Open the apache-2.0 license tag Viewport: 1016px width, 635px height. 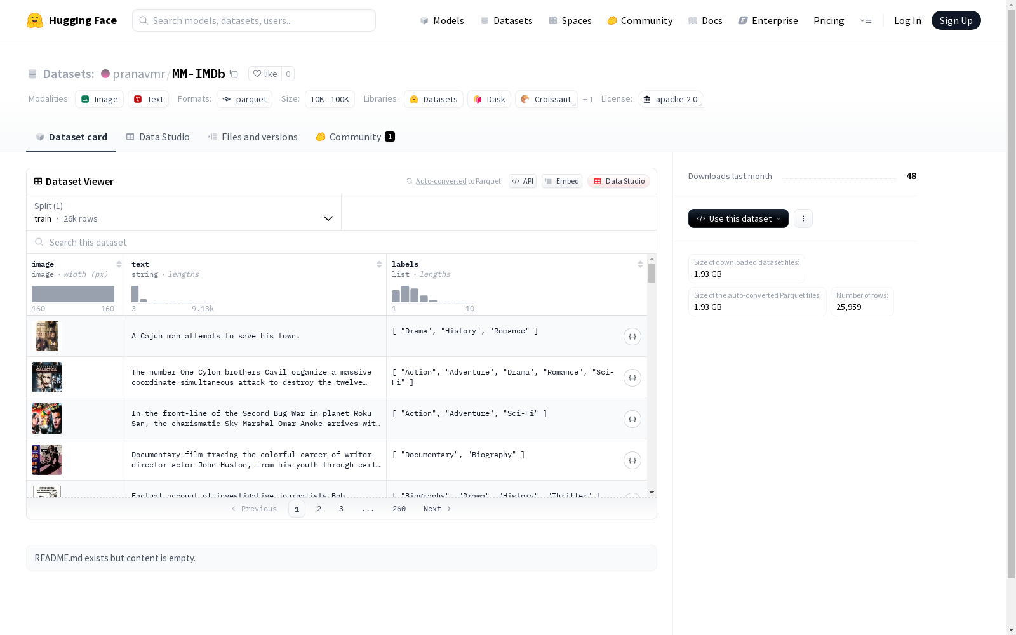pyautogui.click(x=671, y=99)
